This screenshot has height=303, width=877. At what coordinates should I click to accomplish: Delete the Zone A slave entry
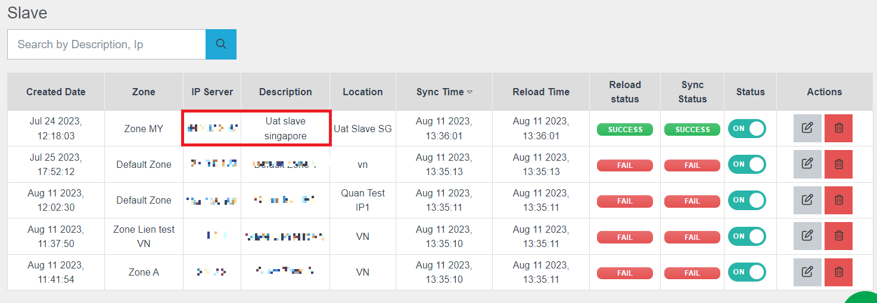[838, 272]
